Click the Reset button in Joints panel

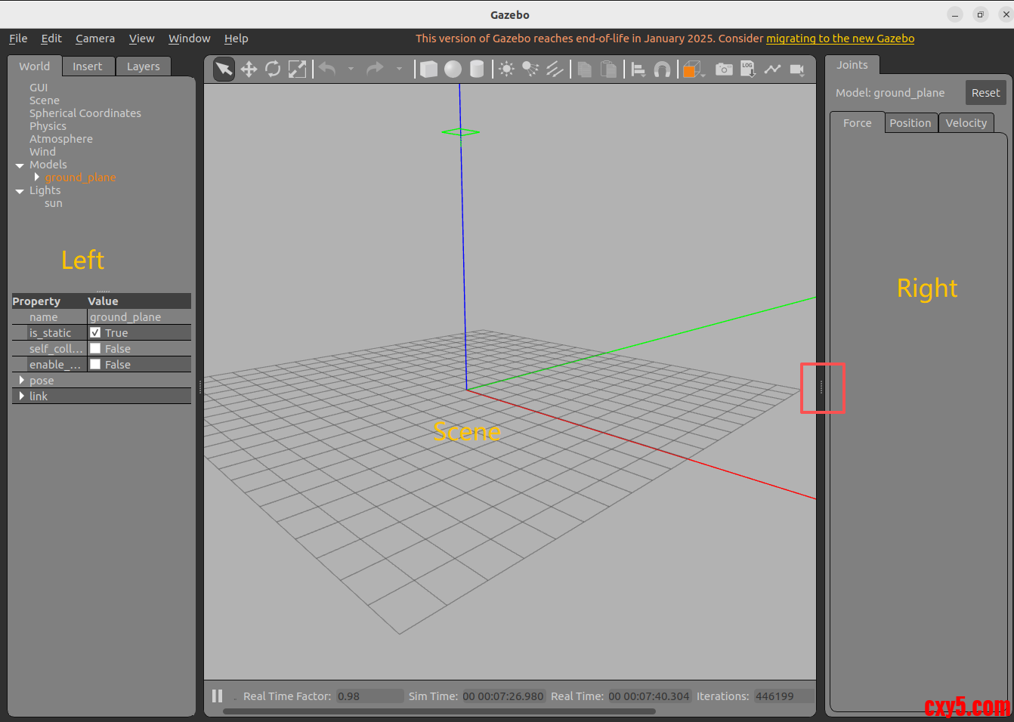coord(985,93)
